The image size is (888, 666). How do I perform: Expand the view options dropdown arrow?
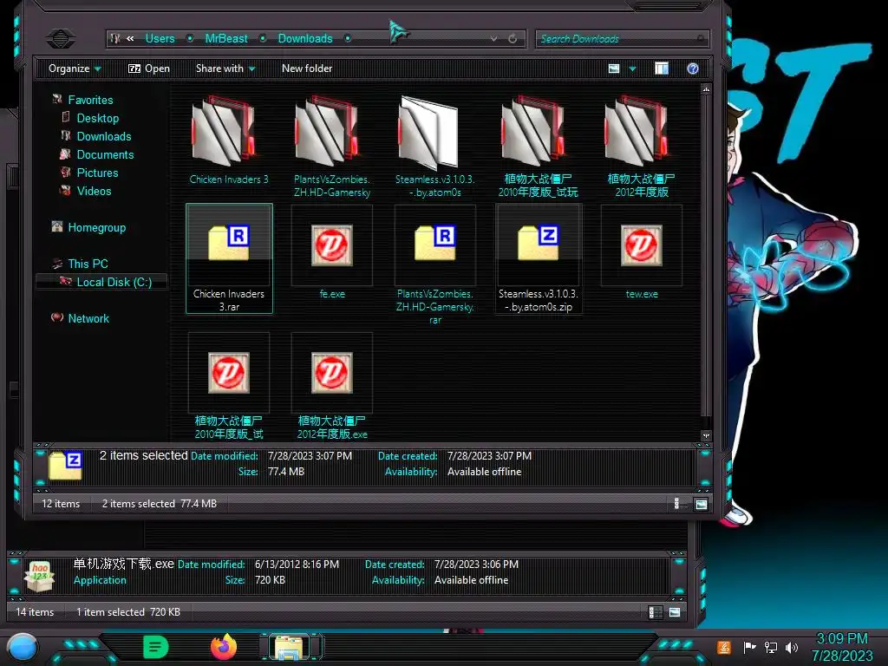tap(632, 69)
